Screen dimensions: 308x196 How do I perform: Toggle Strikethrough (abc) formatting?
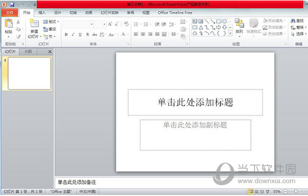point(95,34)
